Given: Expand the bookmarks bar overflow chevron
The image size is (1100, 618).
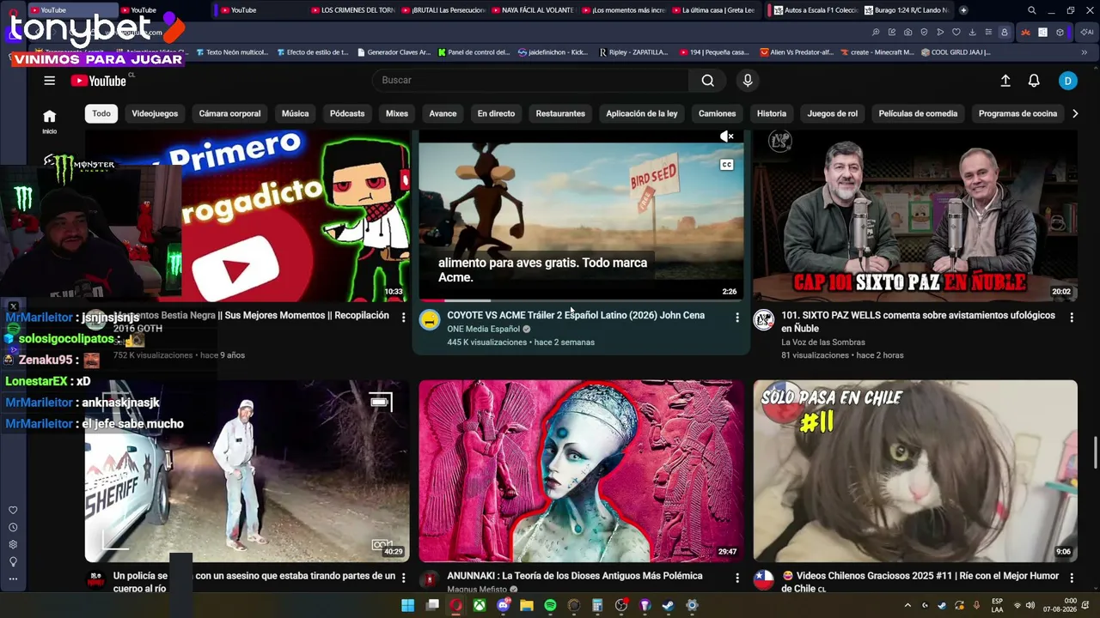Looking at the screenshot, I should click(1085, 52).
